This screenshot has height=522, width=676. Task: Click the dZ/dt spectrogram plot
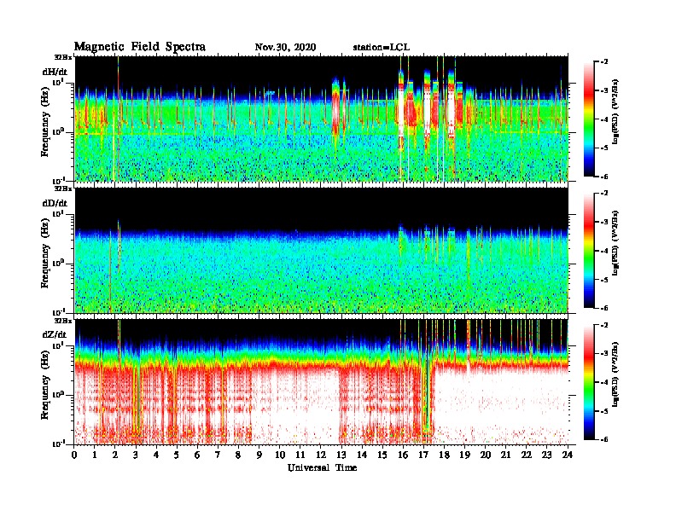coord(322,382)
